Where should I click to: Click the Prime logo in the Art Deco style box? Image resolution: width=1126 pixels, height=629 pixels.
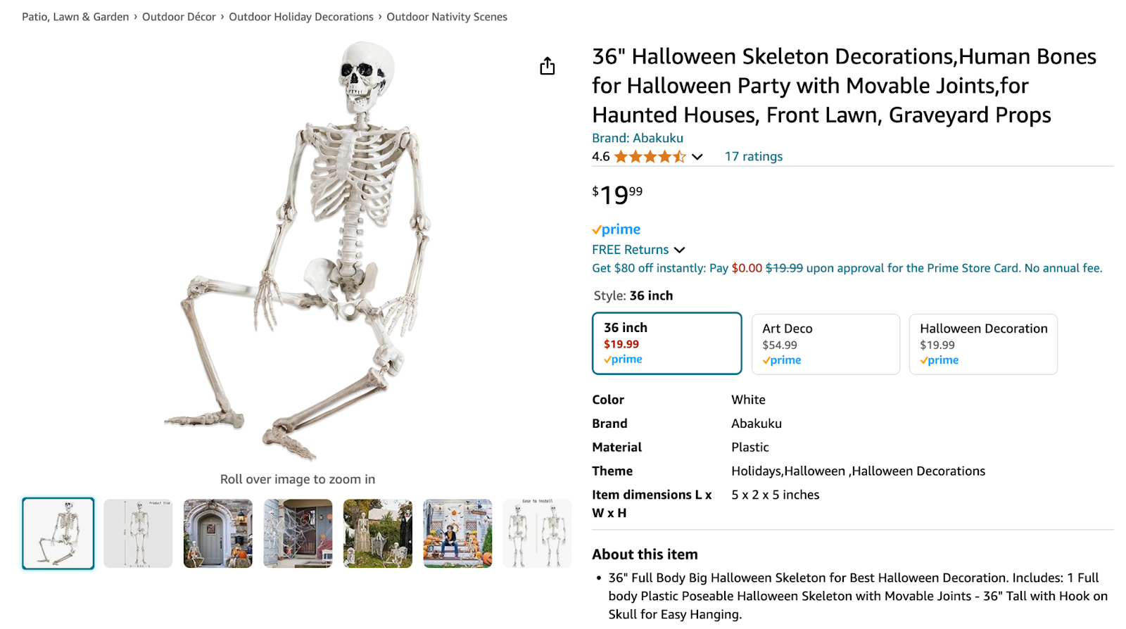(781, 360)
